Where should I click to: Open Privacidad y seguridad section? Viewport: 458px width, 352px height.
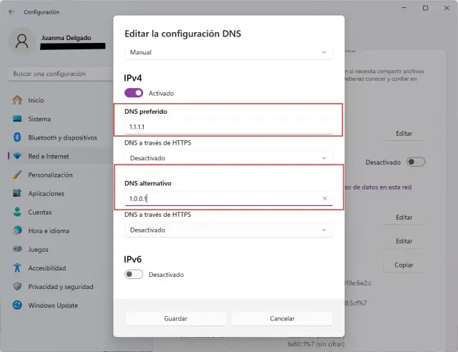(60, 286)
